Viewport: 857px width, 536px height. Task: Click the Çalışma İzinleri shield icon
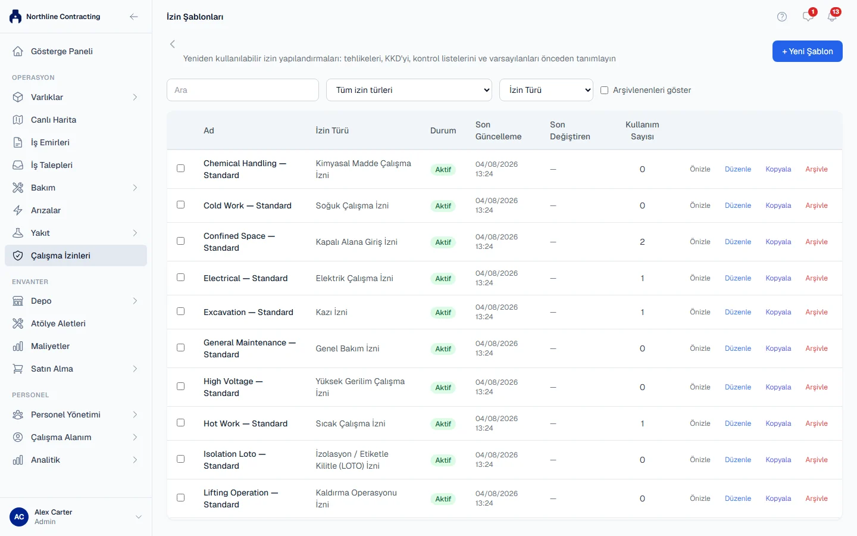coord(18,255)
